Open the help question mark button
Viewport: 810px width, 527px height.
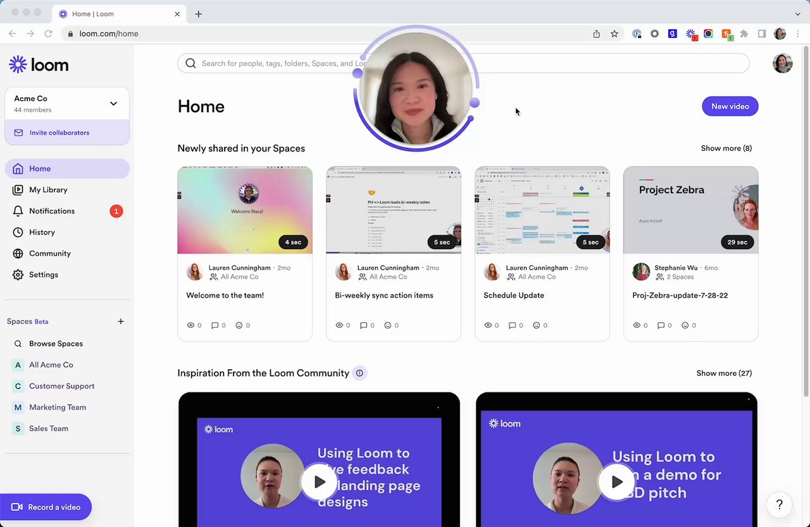coord(780,504)
